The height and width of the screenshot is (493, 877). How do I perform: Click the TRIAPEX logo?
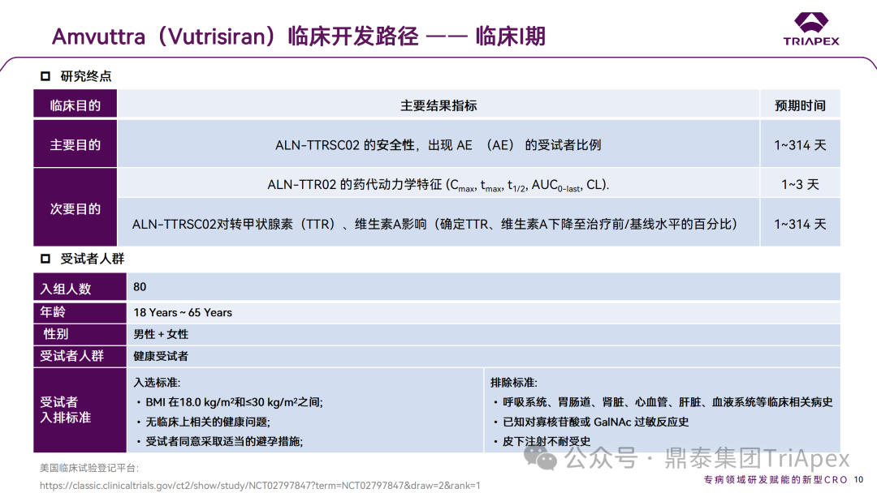pyautogui.click(x=811, y=29)
